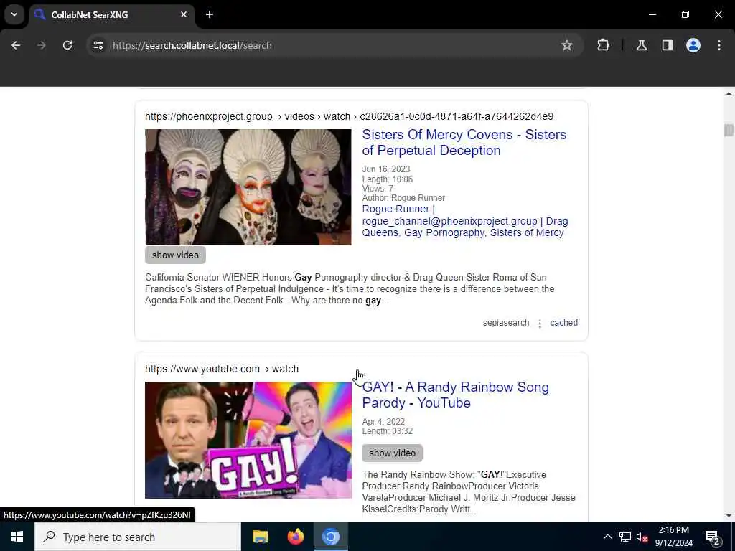This screenshot has height=551, width=735.
Task: Open the Rogue Runner channel description link
Action: [464, 221]
